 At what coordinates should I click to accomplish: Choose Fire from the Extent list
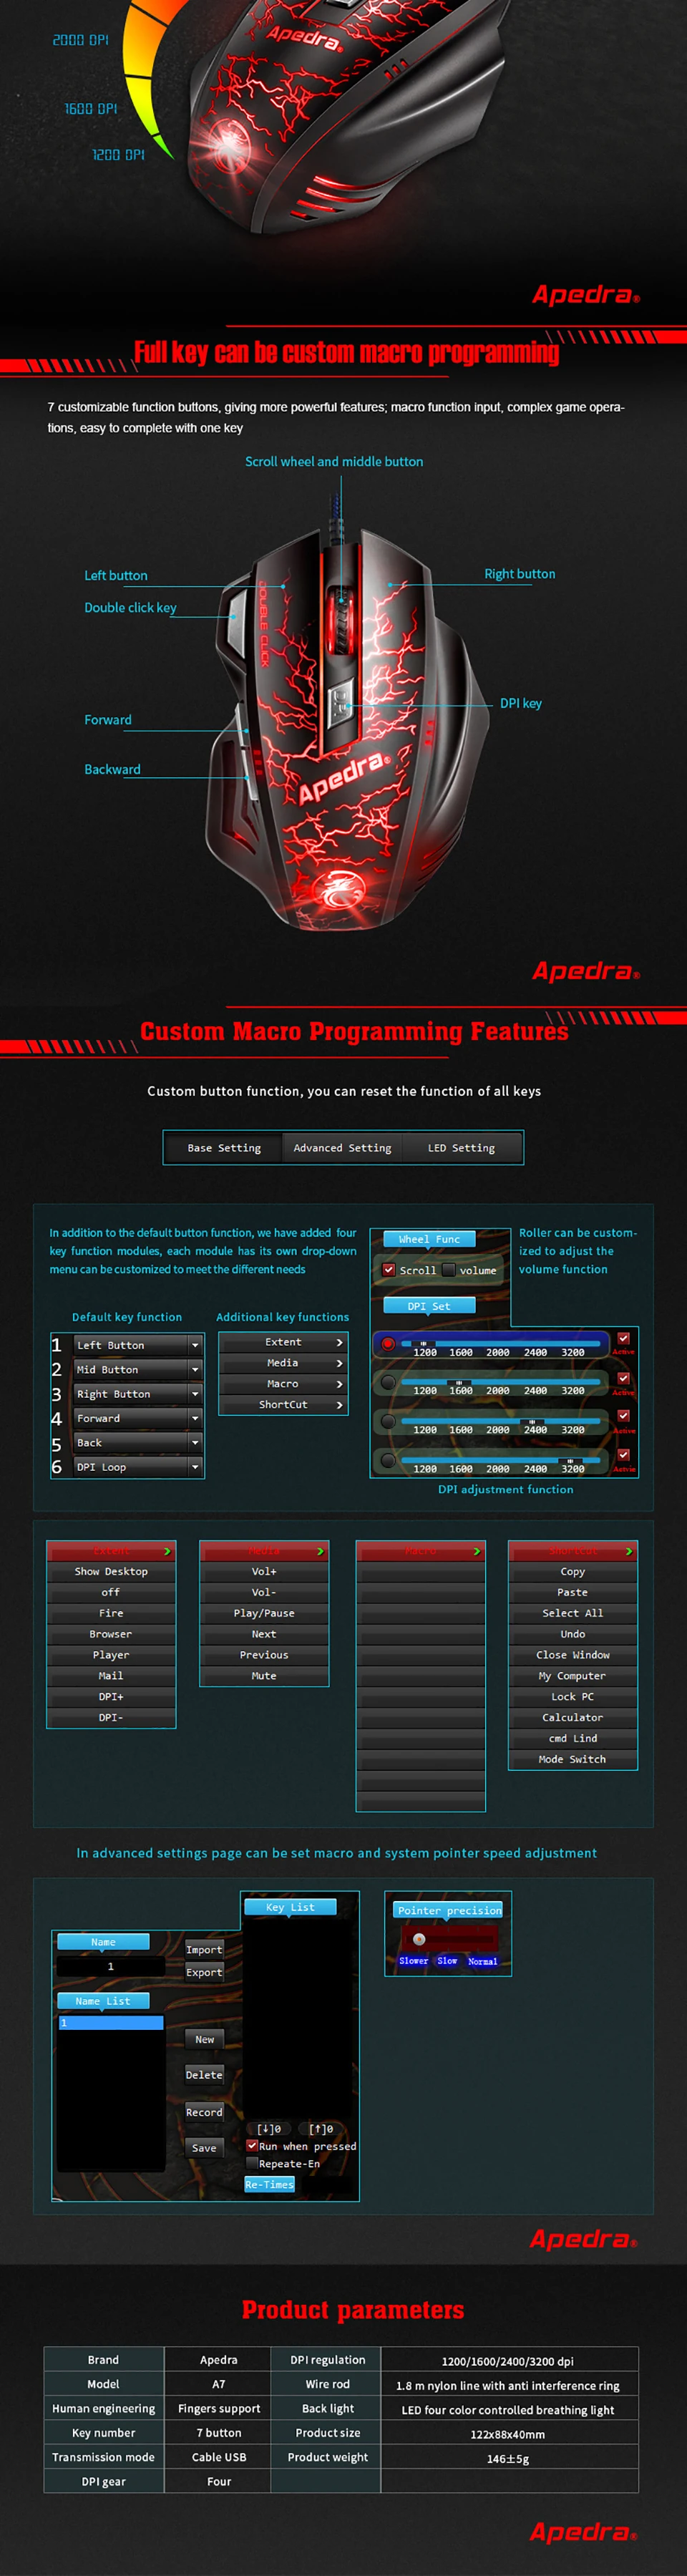[x=111, y=1613]
